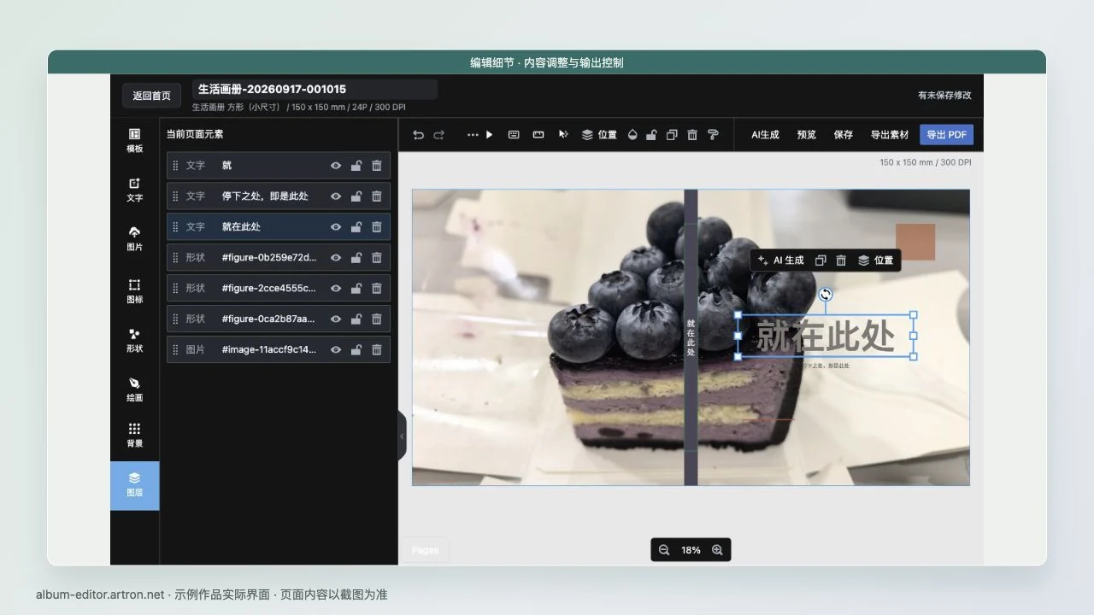Delete the #image-11accf9c14 layer
This screenshot has height=615, width=1094.
[376, 350]
